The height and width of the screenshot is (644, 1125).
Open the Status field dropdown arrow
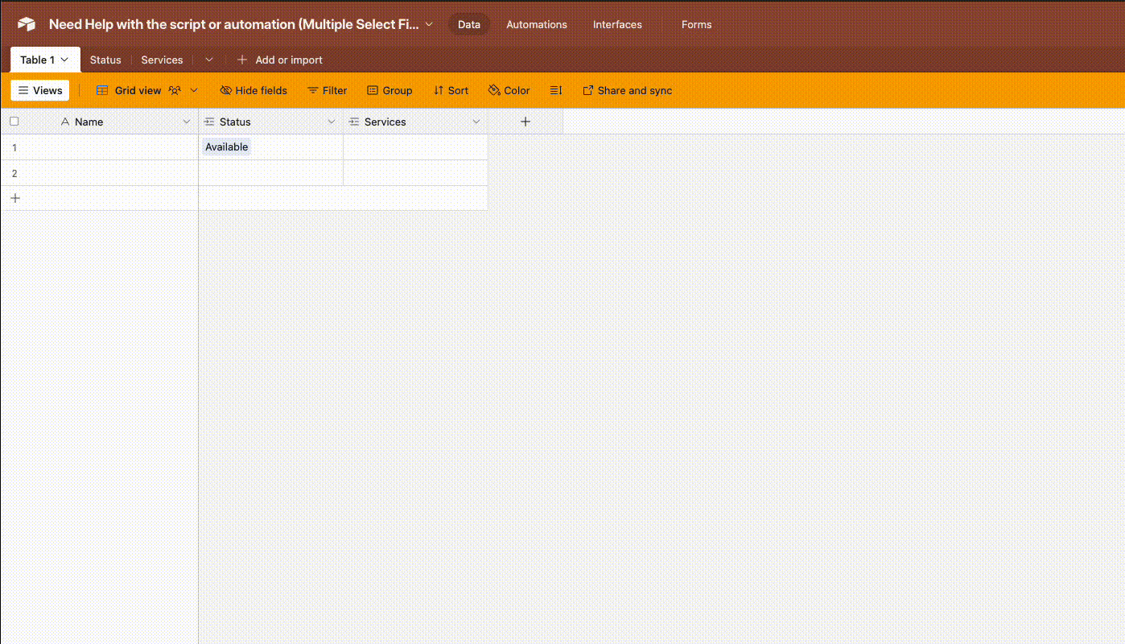click(332, 122)
